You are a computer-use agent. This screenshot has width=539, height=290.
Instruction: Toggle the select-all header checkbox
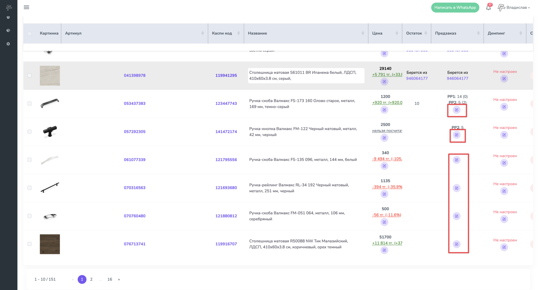pyautogui.click(x=30, y=34)
